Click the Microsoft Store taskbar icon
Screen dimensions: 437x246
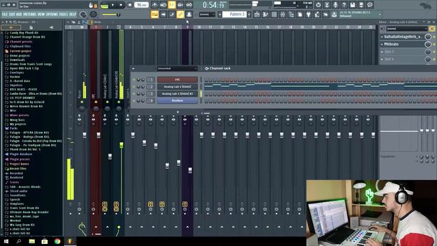pyautogui.click(x=44, y=241)
